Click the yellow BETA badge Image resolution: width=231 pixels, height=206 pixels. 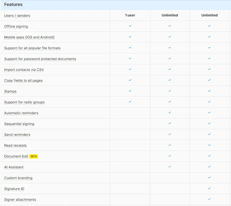34,156
